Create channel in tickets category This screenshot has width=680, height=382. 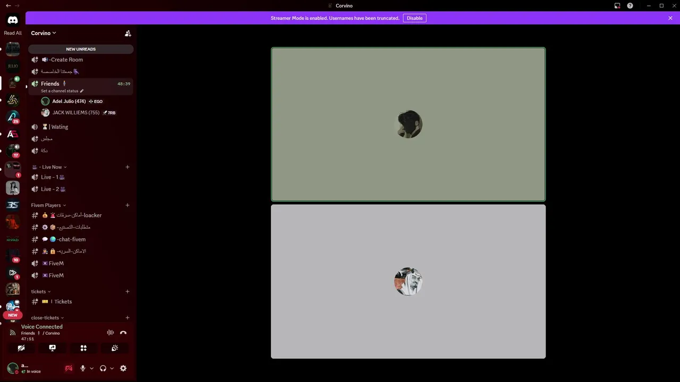point(127,291)
